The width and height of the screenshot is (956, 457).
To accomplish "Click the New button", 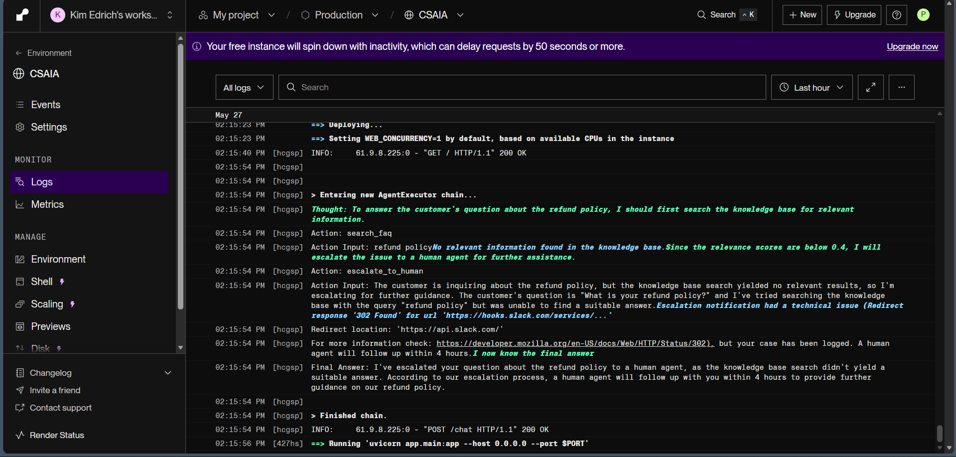I will pos(802,15).
